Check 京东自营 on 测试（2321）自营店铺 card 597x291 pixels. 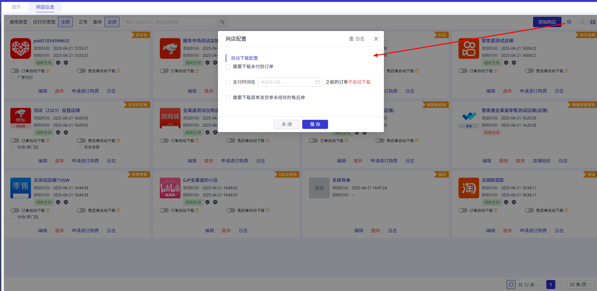79,147
